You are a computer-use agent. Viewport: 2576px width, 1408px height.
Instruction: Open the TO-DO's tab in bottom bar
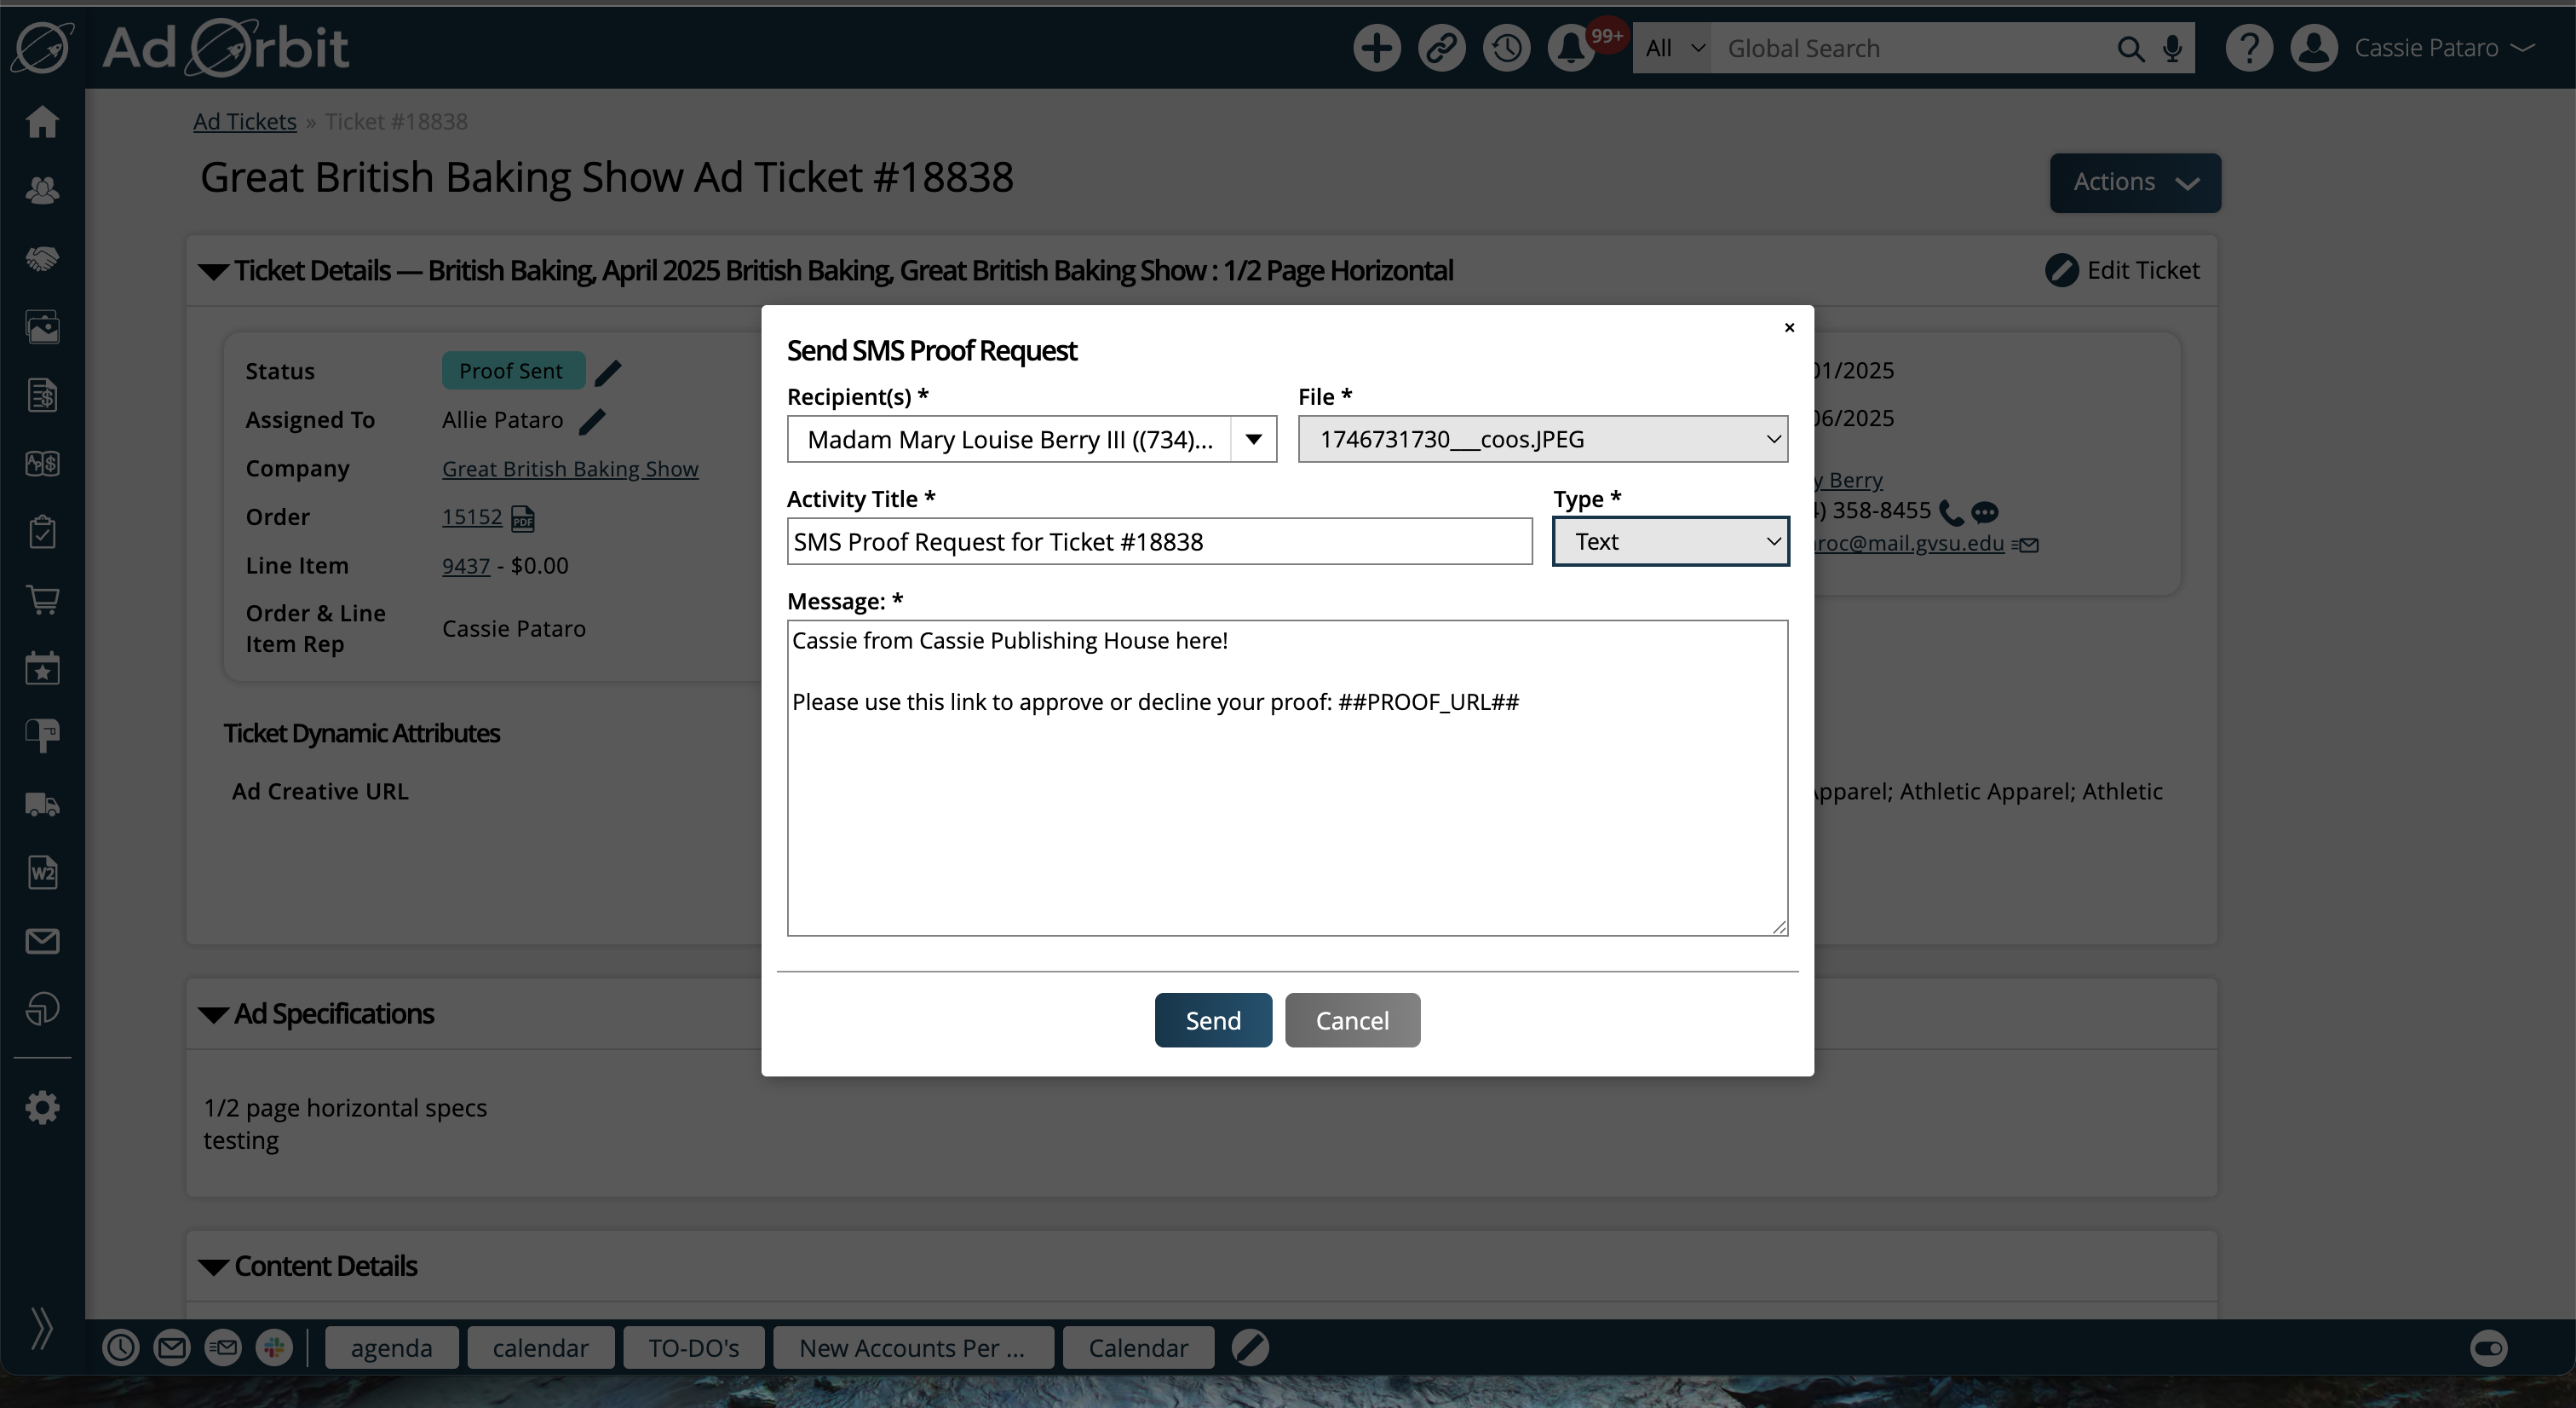[693, 1347]
